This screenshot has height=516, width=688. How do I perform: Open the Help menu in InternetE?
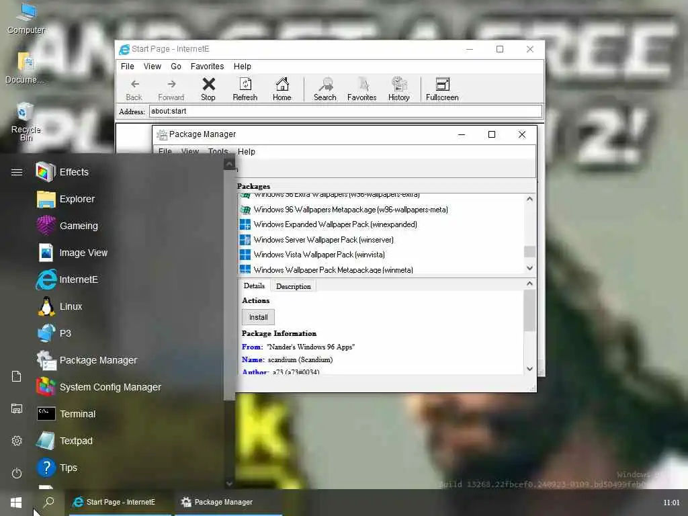242,67
